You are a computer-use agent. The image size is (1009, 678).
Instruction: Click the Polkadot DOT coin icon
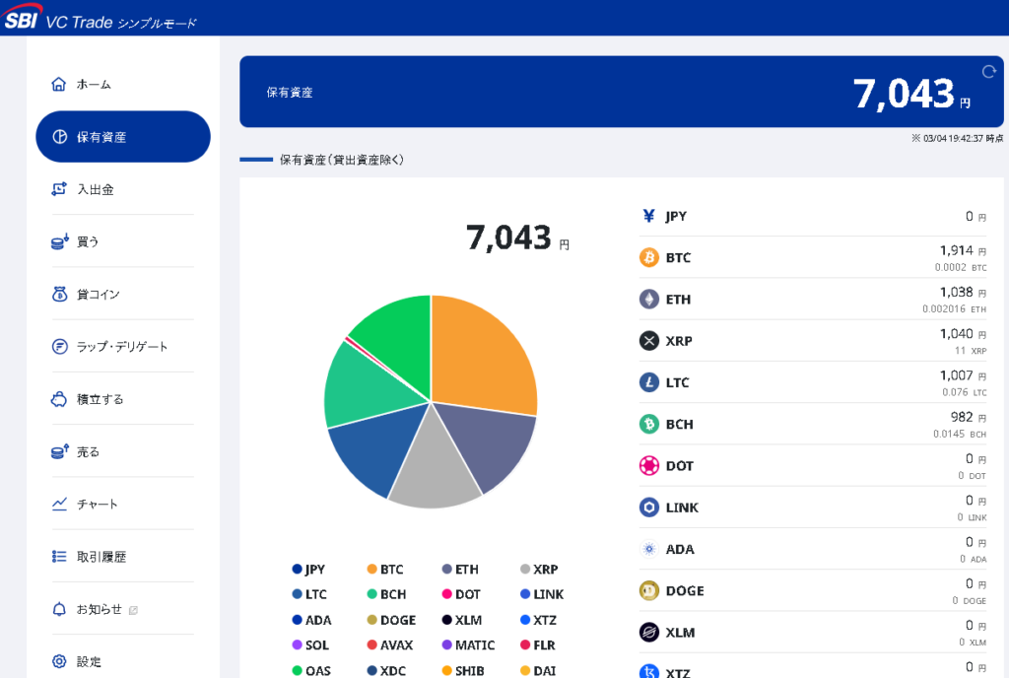point(649,466)
